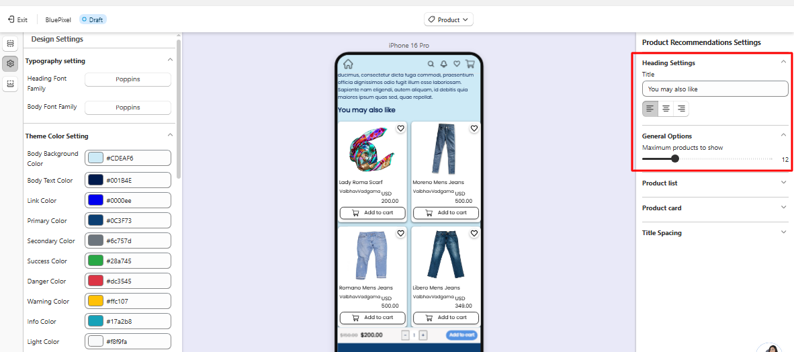The image size is (794, 352).
Task: Select right alignment for the title
Action: coord(681,109)
